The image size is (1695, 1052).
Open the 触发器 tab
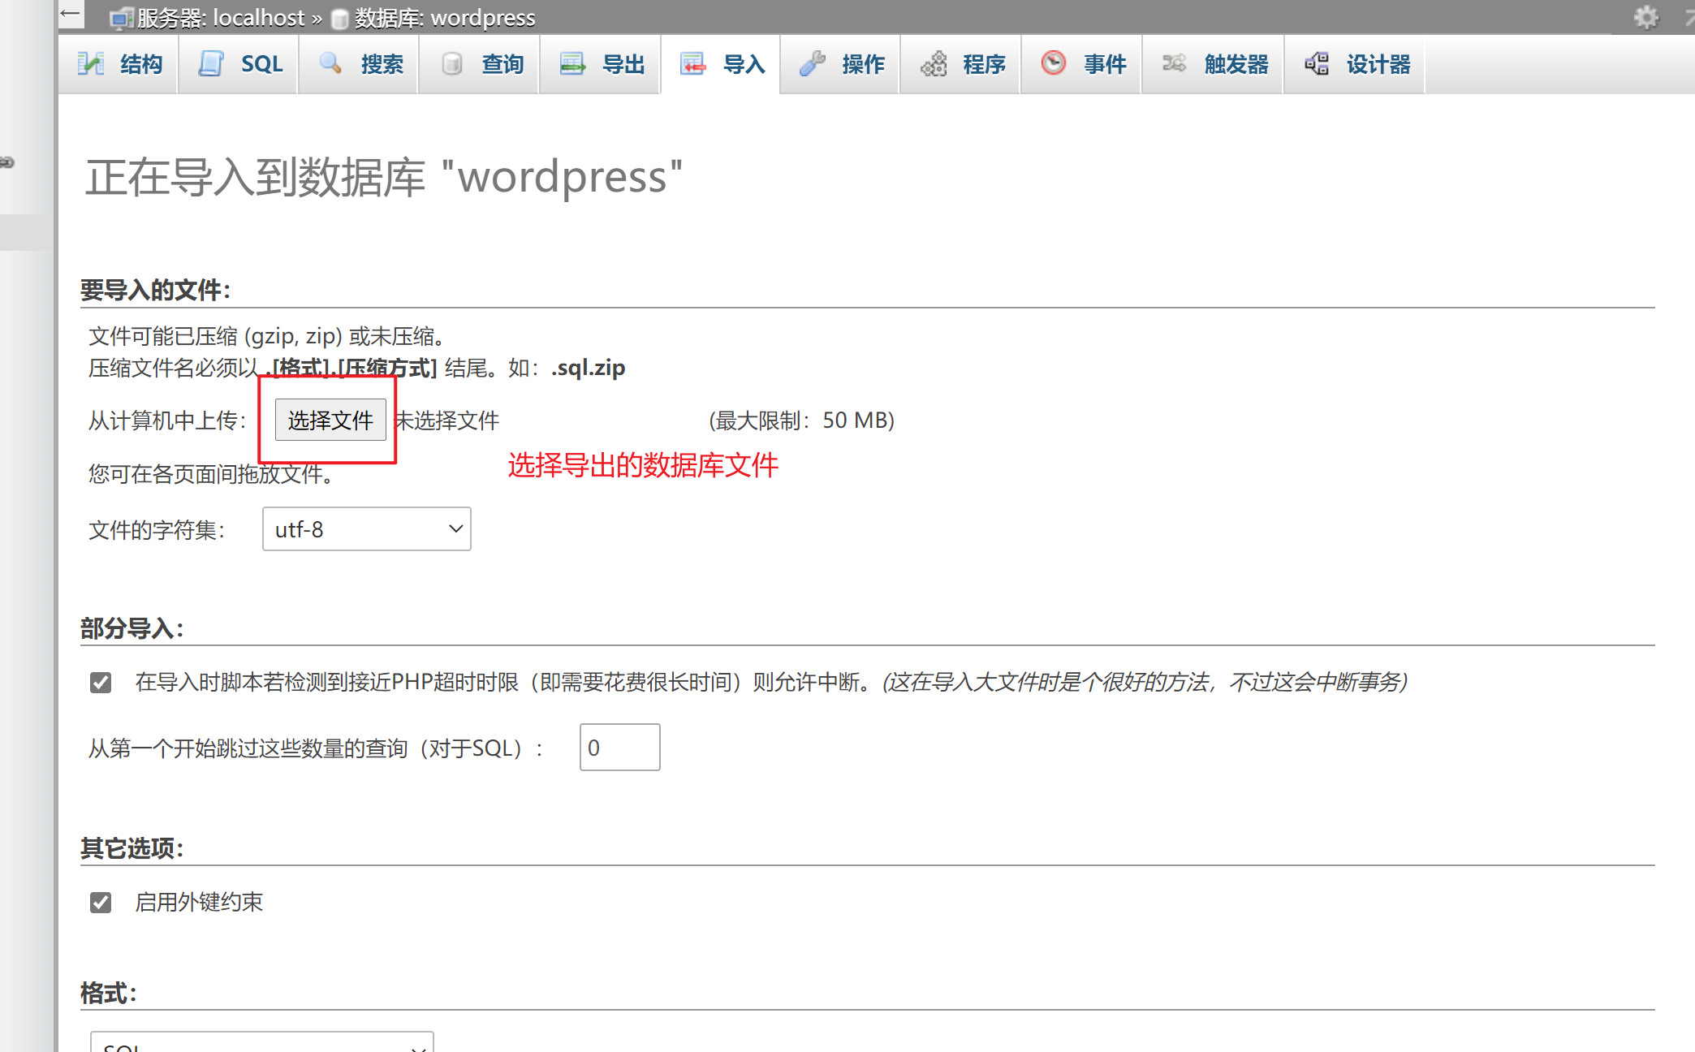[x=1213, y=64]
